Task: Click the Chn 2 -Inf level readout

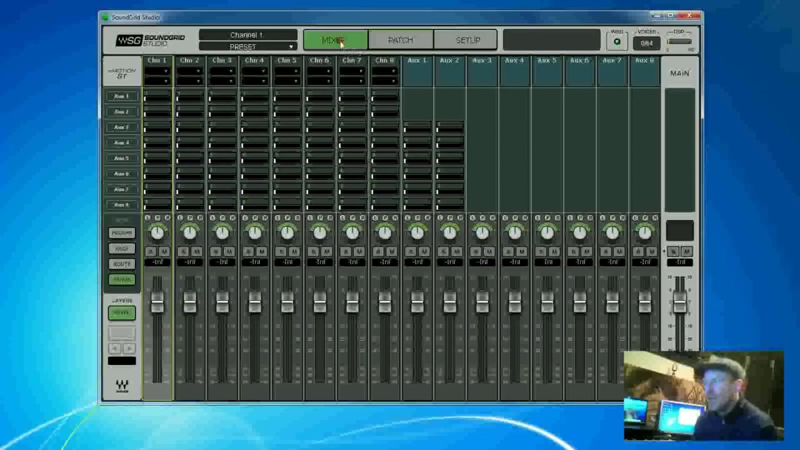Action: (x=190, y=262)
